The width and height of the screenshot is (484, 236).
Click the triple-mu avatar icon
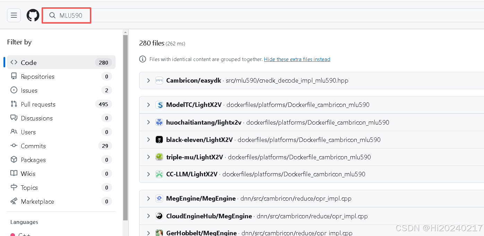tap(159, 157)
